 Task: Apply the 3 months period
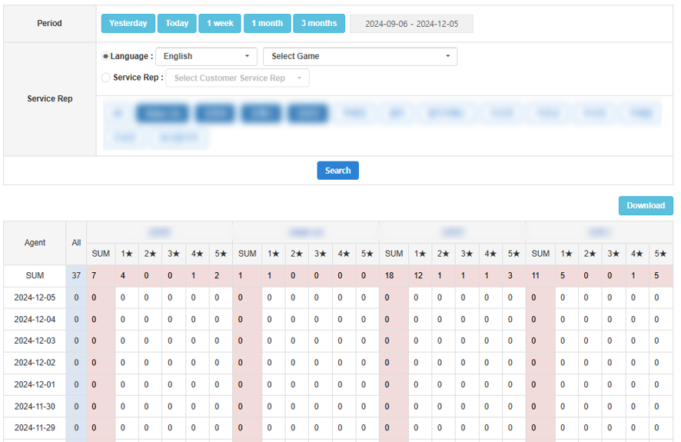(x=319, y=23)
